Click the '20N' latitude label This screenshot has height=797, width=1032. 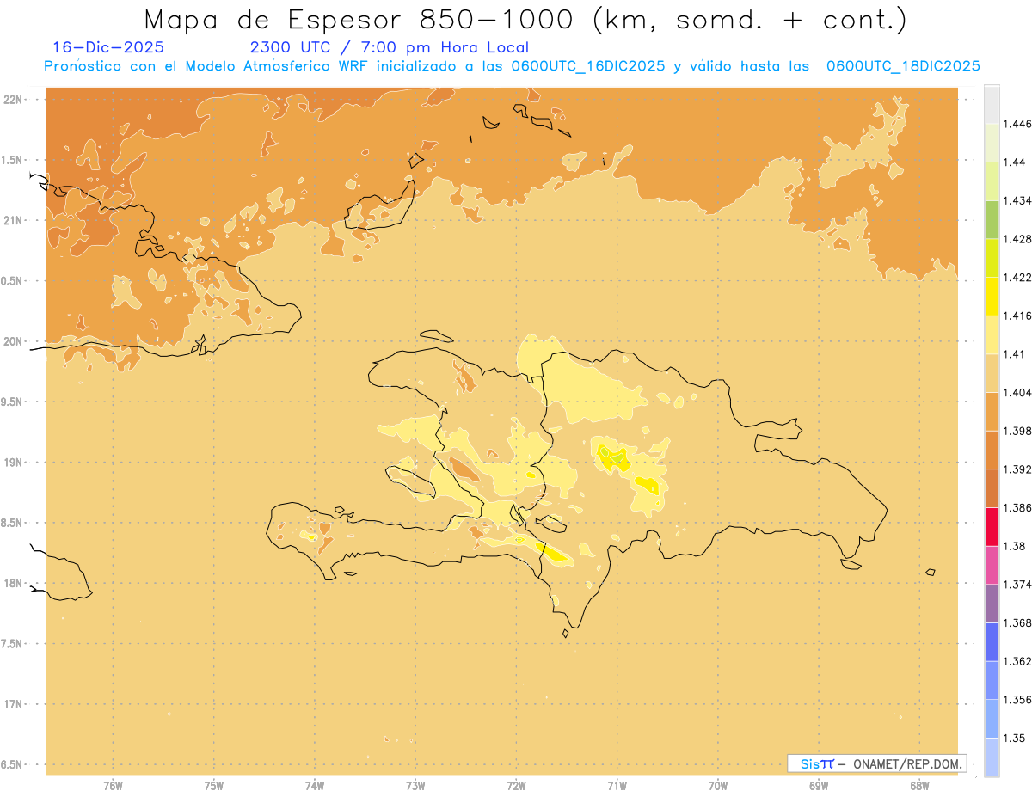[14, 341]
